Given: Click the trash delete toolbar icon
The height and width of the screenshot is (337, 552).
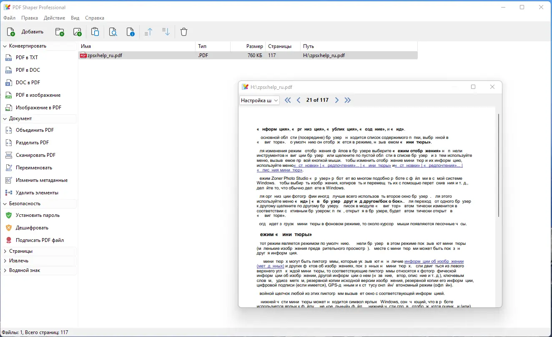Looking at the screenshot, I should point(184,32).
